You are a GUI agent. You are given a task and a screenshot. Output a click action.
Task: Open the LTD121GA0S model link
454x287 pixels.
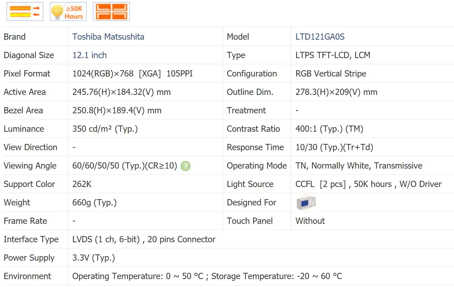pyautogui.click(x=320, y=37)
